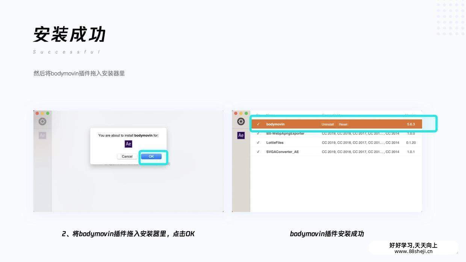This screenshot has width=466, height=262.
Task: Open the settings gear in the left installer window
Action: (x=42, y=122)
